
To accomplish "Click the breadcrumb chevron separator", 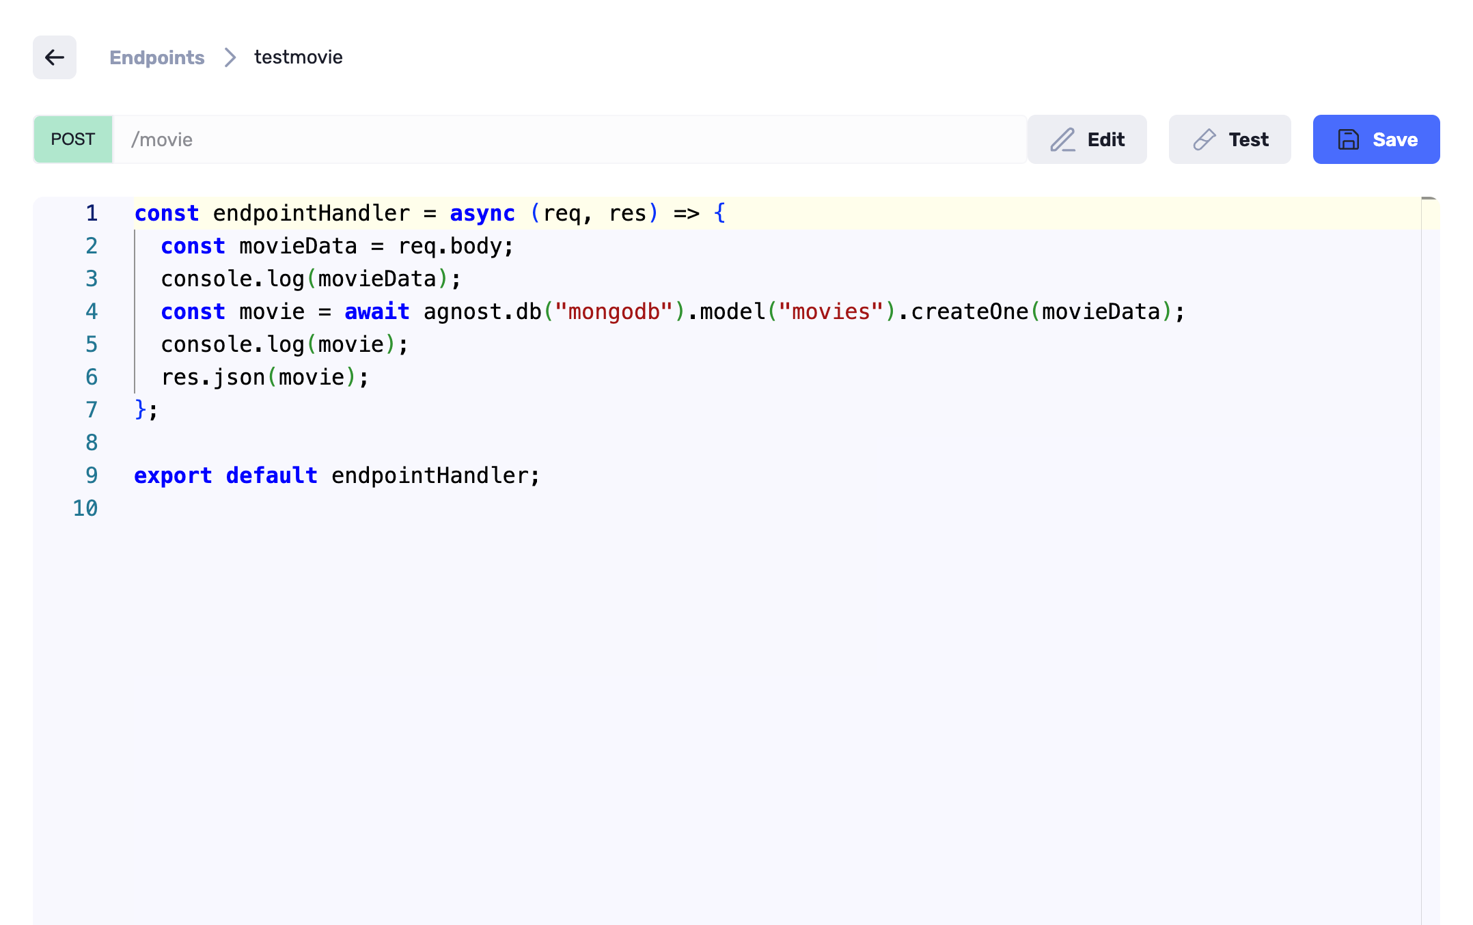I will [x=230, y=57].
